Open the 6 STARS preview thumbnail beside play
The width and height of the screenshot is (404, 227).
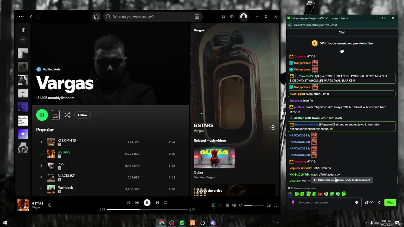click(56, 115)
